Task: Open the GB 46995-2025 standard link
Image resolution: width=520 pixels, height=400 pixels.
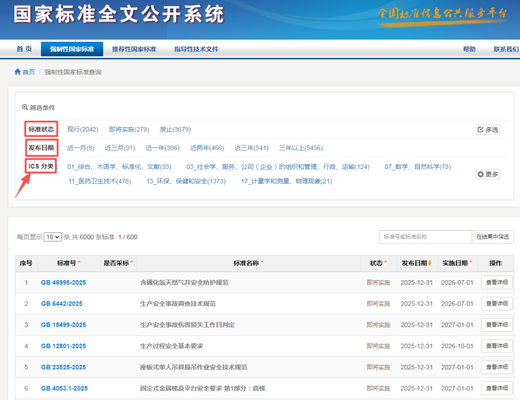Action: pyautogui.click(x=63, y=283)
